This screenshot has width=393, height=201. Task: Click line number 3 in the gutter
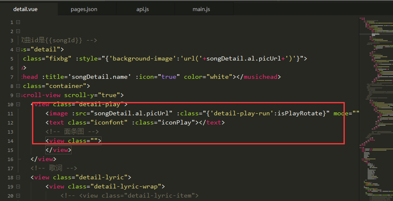point(12,40)
